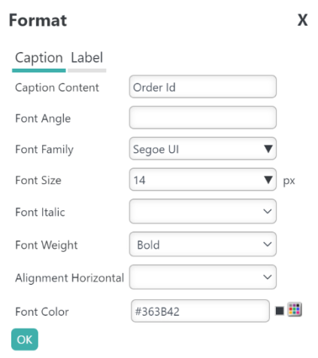The height and width of the screenshot is (358, 318).
Task: Click the Format dialog title
Action: [x=38, y=20]
